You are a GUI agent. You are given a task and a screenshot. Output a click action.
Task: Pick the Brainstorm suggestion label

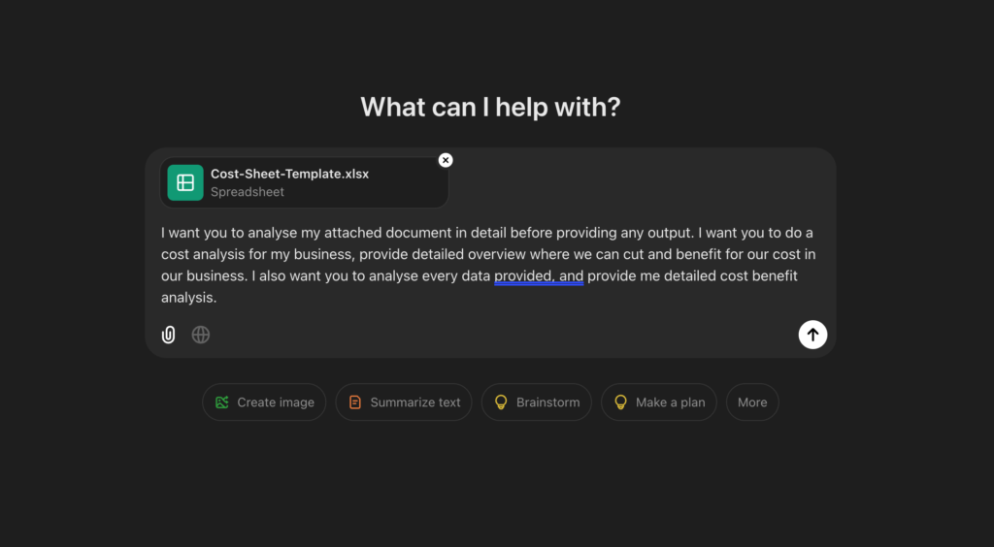pos(547,402)
